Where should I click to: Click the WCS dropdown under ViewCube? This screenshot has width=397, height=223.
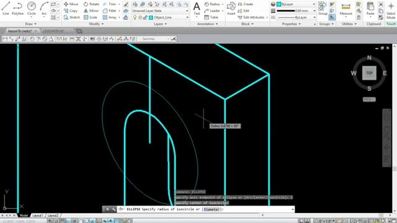click(x=369, y=99)
